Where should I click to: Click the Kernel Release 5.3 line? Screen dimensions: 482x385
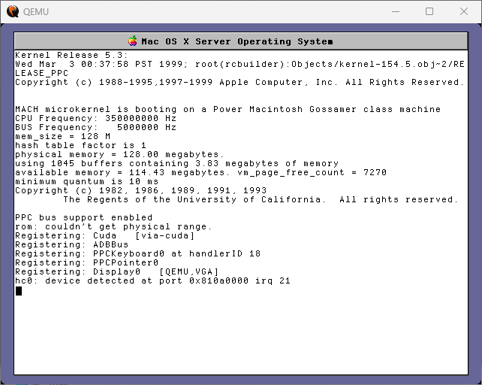72,55
